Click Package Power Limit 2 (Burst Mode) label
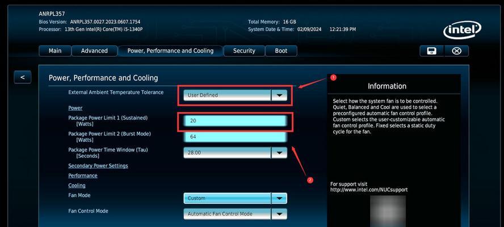Screen dimensions: 504x227 [110, 137]
